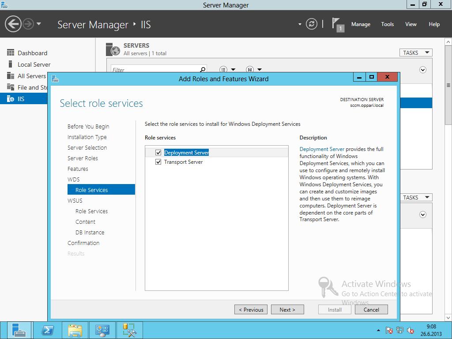The width and height of the screenshot is (452, 339).
Task: Click the magnifier search icon in Filter box
Action: coord(203,69)
